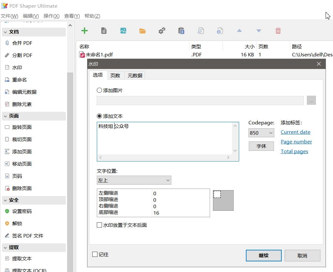The width and height of the screenshot is (333, 272).
Task: Toggle the 记住 checkbox
Action: pos(95,254)
